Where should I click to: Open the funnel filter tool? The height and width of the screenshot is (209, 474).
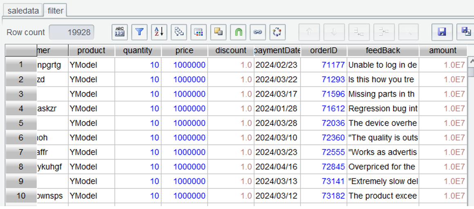[140, 32]
